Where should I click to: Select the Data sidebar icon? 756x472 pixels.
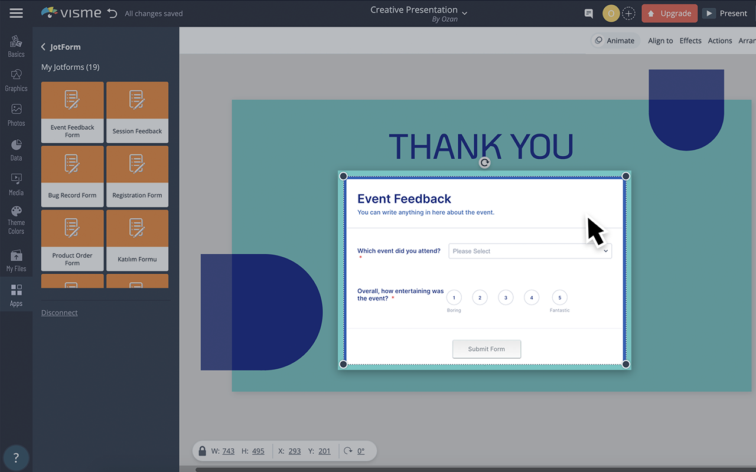coord(16,149)
